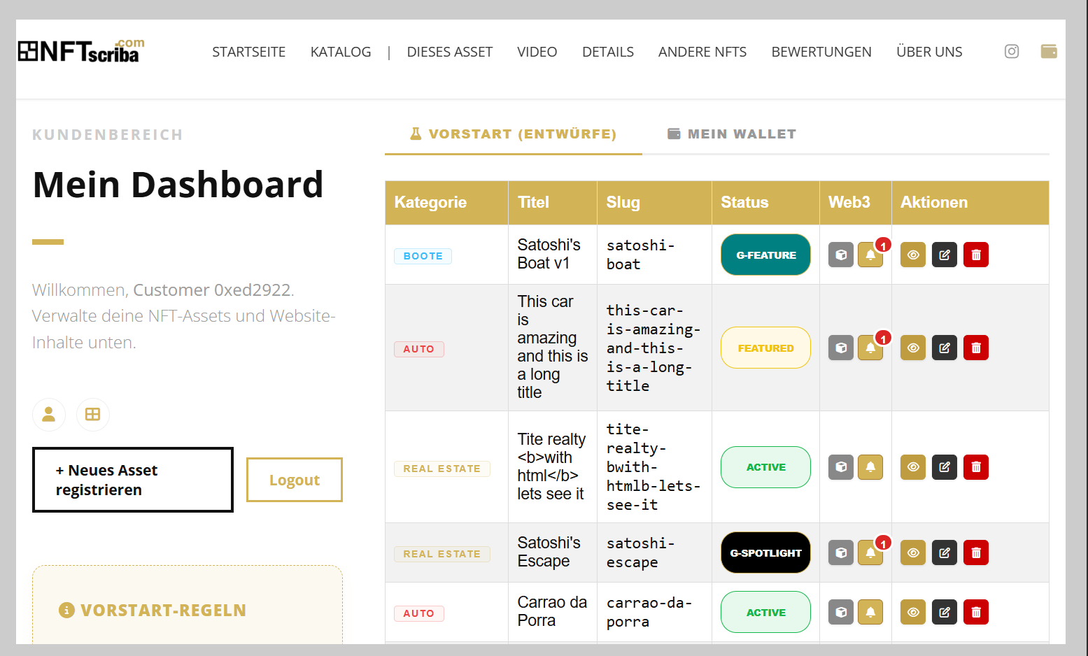Edit the Tite realty asset

[945, 466]
